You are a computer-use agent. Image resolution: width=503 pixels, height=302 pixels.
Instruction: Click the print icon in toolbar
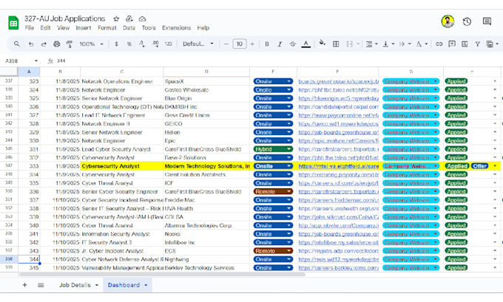(x=56, y=44)
